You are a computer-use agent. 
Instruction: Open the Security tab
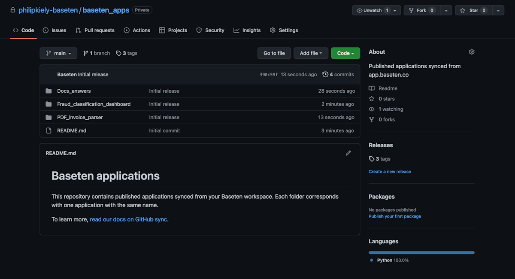pyautogui.click(x=210, y=30)
